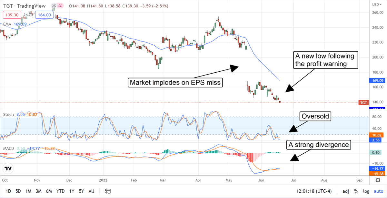This screenshot has height=198, width=387.
Task: Enable log scale on price axis
Action: click(366, 191)
